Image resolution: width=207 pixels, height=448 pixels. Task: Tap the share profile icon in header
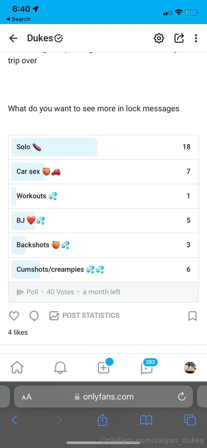179,38
